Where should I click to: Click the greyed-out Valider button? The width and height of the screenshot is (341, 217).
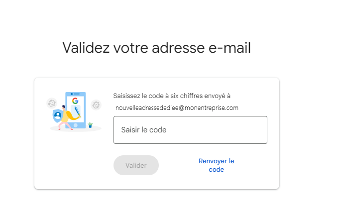(x=136, y=165)
